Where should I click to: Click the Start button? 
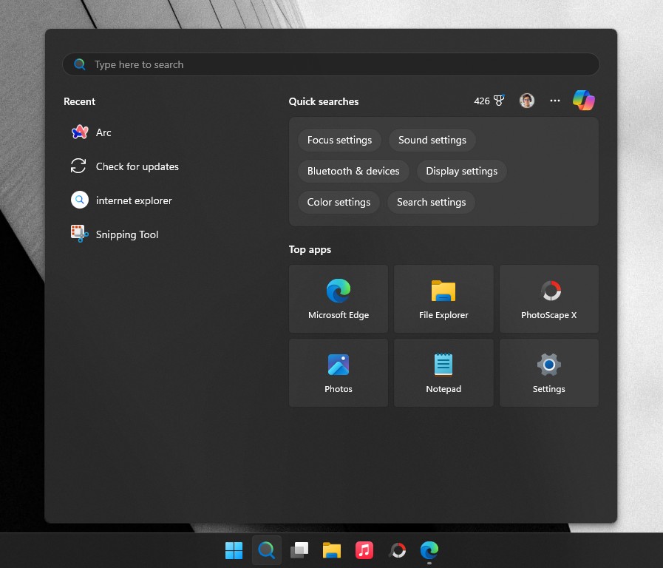pyautogui.click(x=234, y=550)
